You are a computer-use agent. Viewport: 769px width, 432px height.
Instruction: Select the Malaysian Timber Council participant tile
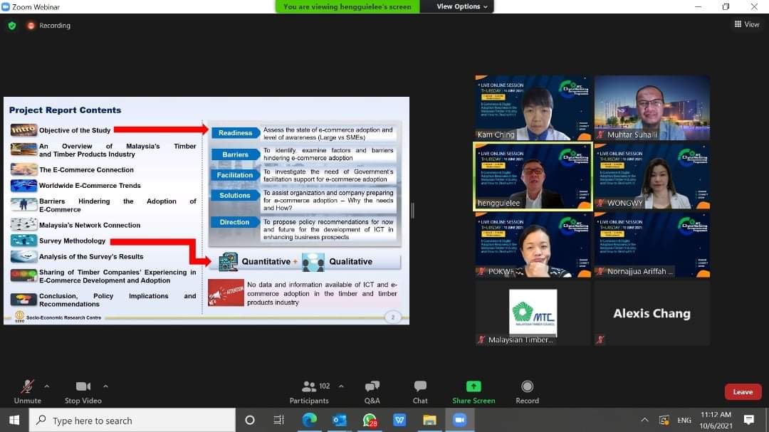pos(533,313)
